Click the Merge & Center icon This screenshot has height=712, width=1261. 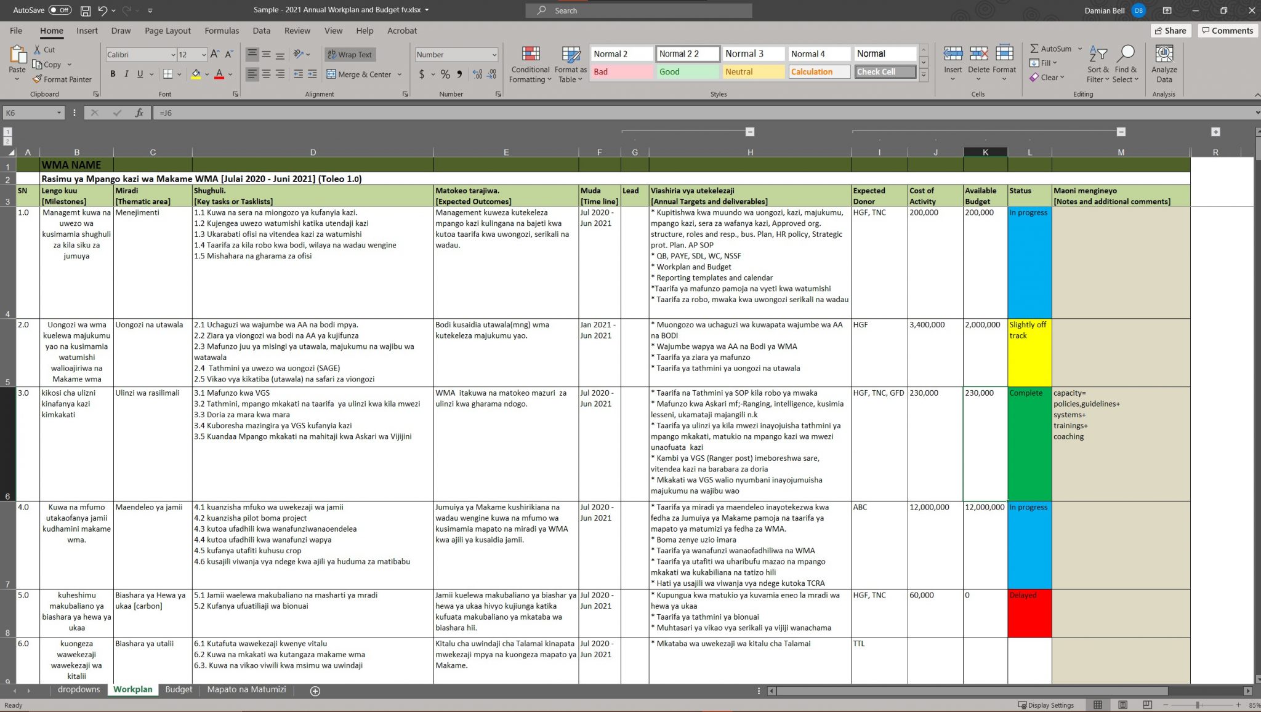[x=331, y=74]
